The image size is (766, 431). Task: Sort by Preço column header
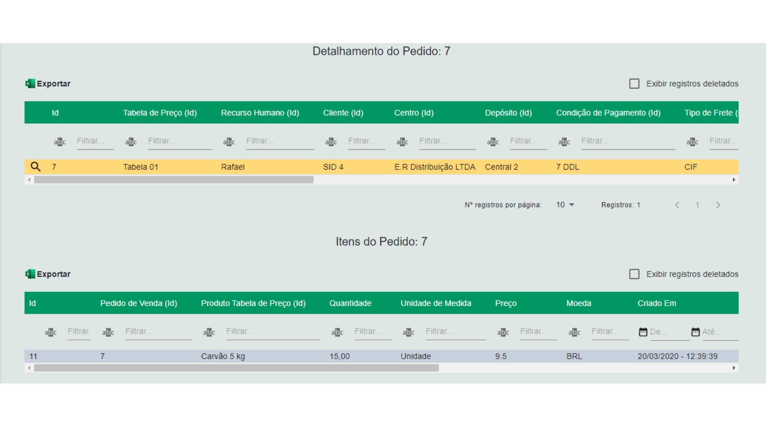coord(505,303)
